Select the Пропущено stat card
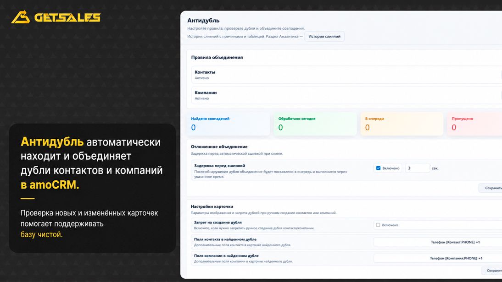Viewport: 502px width, 282px height. point(474,124)
